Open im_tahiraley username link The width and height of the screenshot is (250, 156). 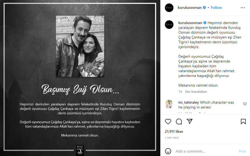pos(189,102)
